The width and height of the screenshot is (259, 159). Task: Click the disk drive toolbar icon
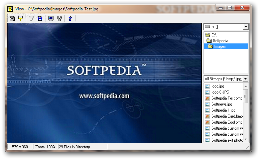12,18
